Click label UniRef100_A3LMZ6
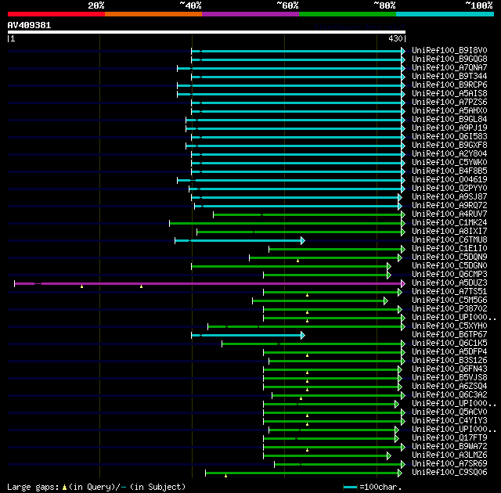501x493 pixels. click(449, 455)
